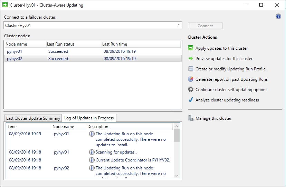Click the readiness analysis checkmark icon
The height and width of the screenshot is (187, 286).
tap(191, 100)
